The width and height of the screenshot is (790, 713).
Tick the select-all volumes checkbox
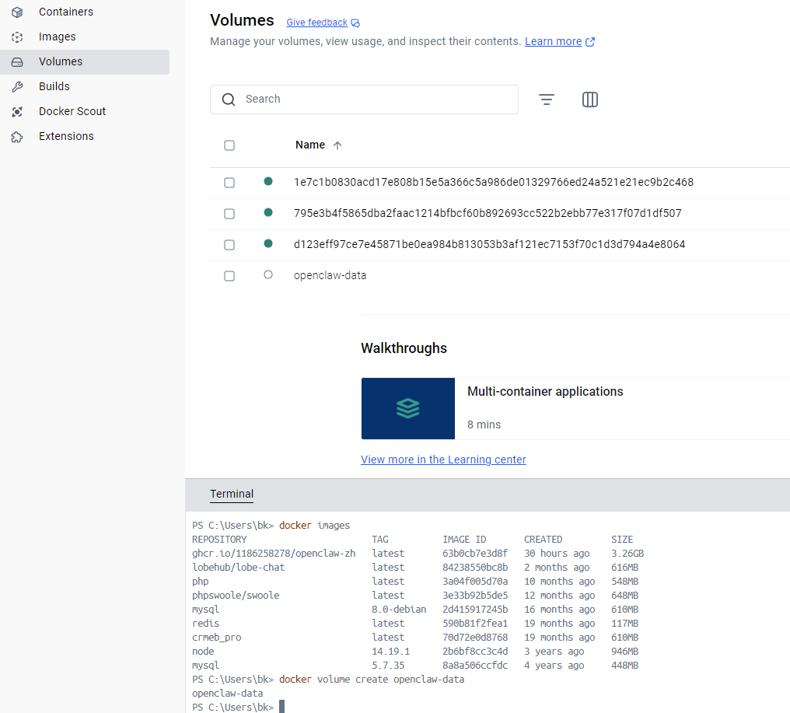229,145
